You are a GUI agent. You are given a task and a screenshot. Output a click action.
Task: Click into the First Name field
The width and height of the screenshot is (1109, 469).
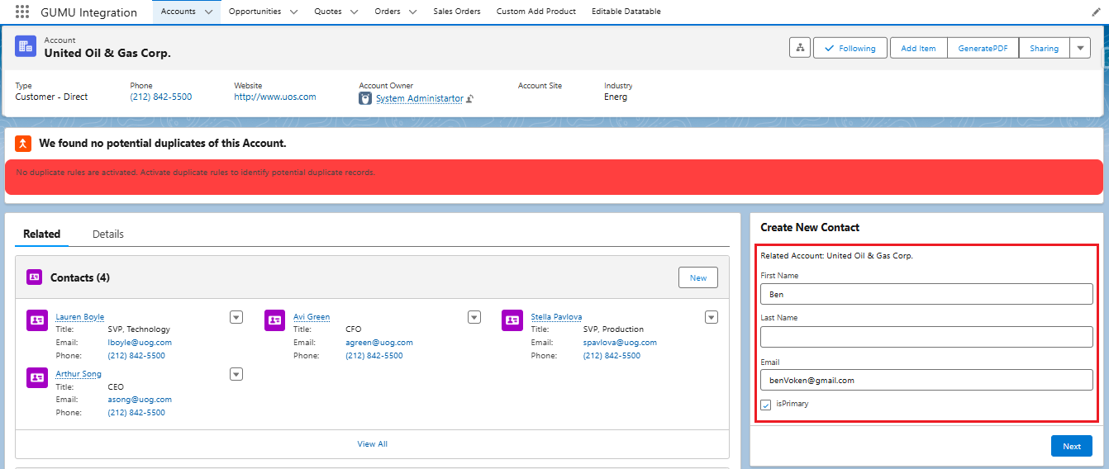tap(926, 294)
